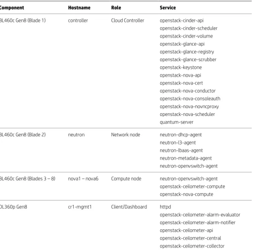
Task: Click neutron-lbaas-agent service entry
Action: point(181,151)
